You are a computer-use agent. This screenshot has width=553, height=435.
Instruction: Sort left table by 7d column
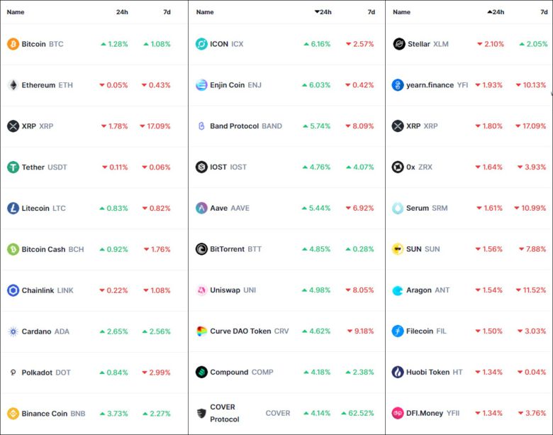click(167, 12)
